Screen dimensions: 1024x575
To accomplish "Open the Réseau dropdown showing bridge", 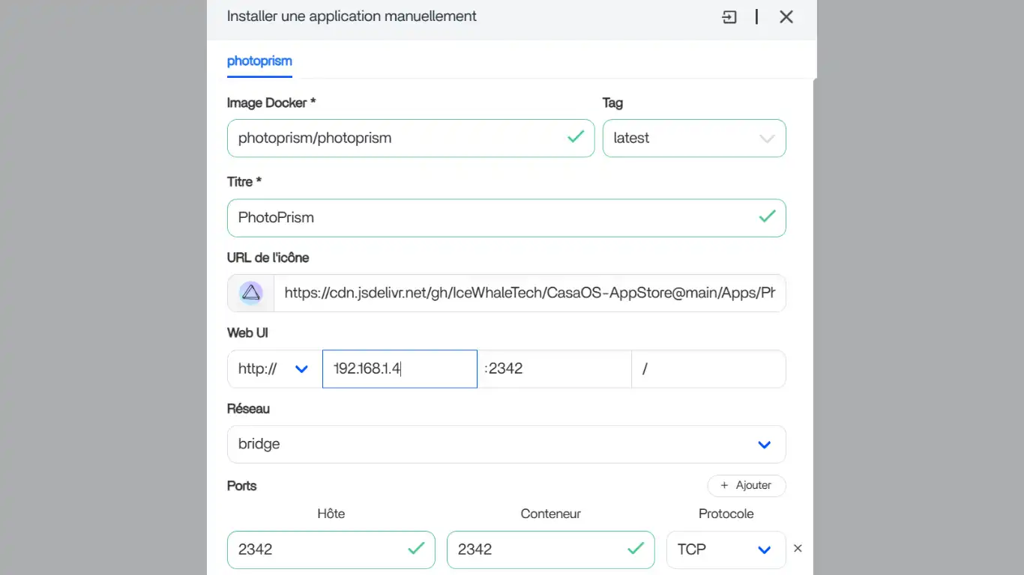I will click(765, 444).
